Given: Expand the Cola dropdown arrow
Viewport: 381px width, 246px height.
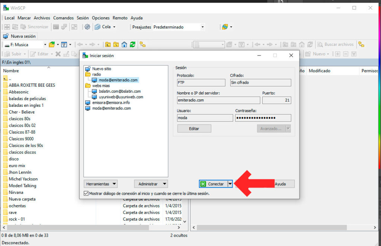Looking at the screenshot, I should tap(114, 27).
